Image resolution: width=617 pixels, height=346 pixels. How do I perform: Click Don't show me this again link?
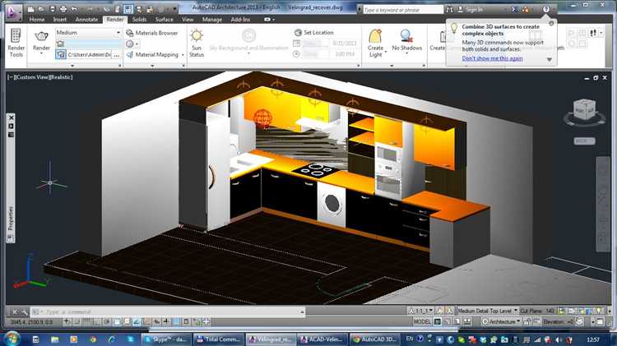click(x=492, y=58)
